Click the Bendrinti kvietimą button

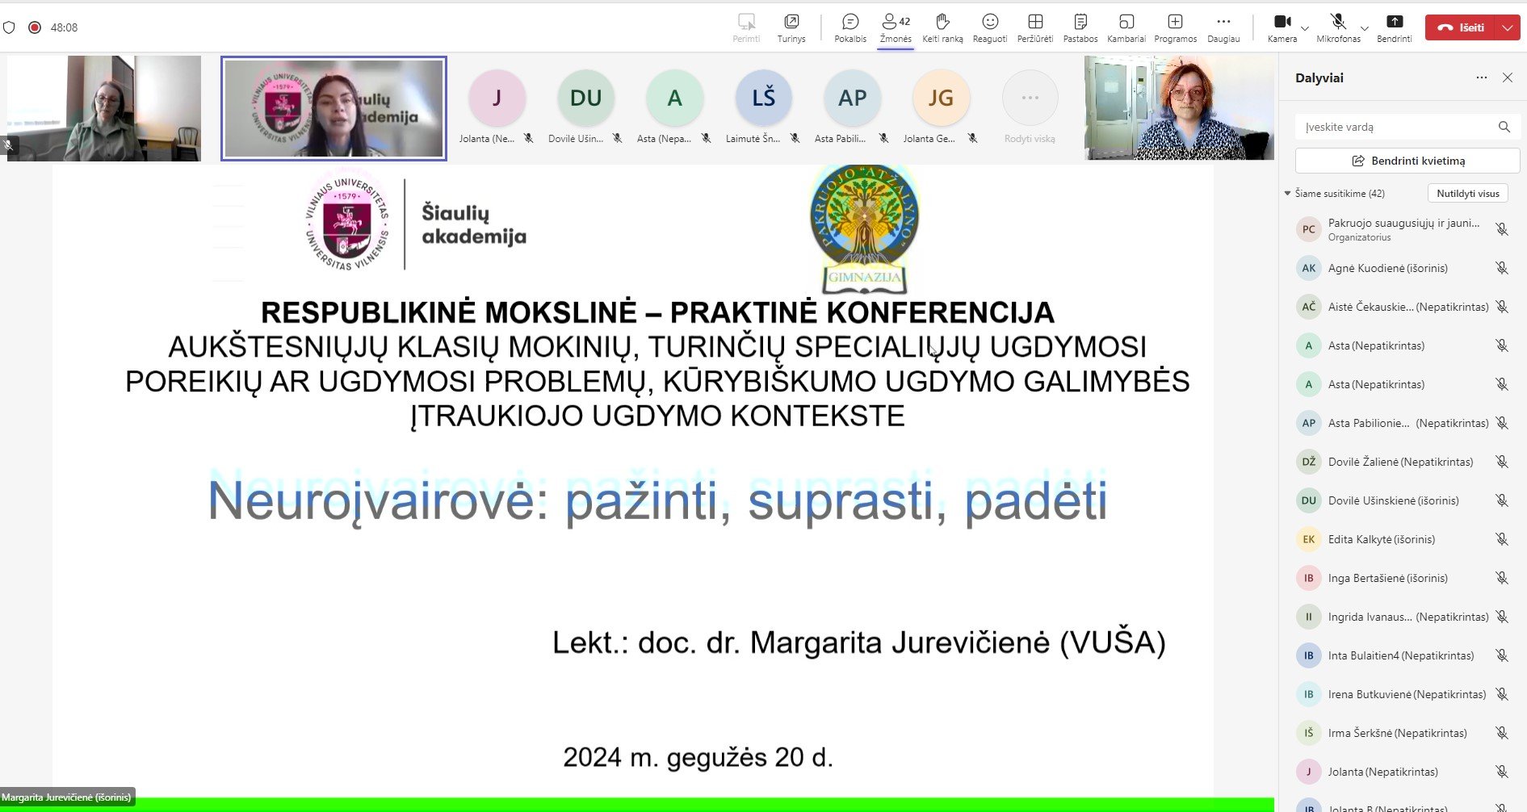1407,161
